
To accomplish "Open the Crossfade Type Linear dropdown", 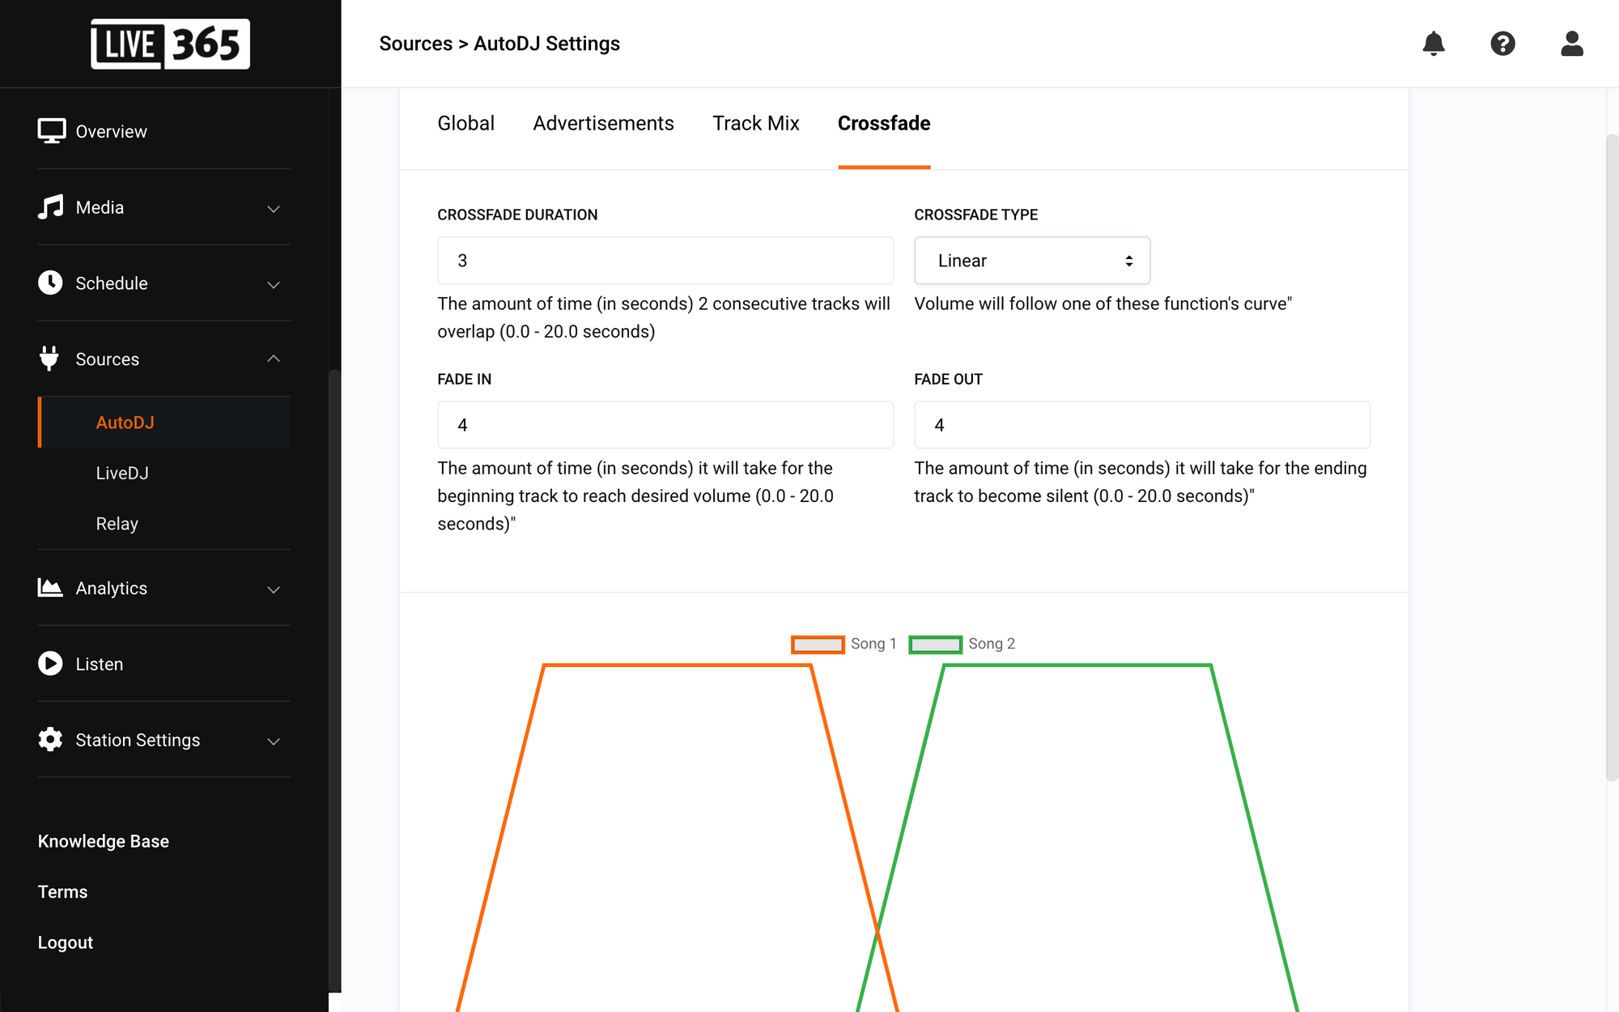I will tap(1032, 261).
